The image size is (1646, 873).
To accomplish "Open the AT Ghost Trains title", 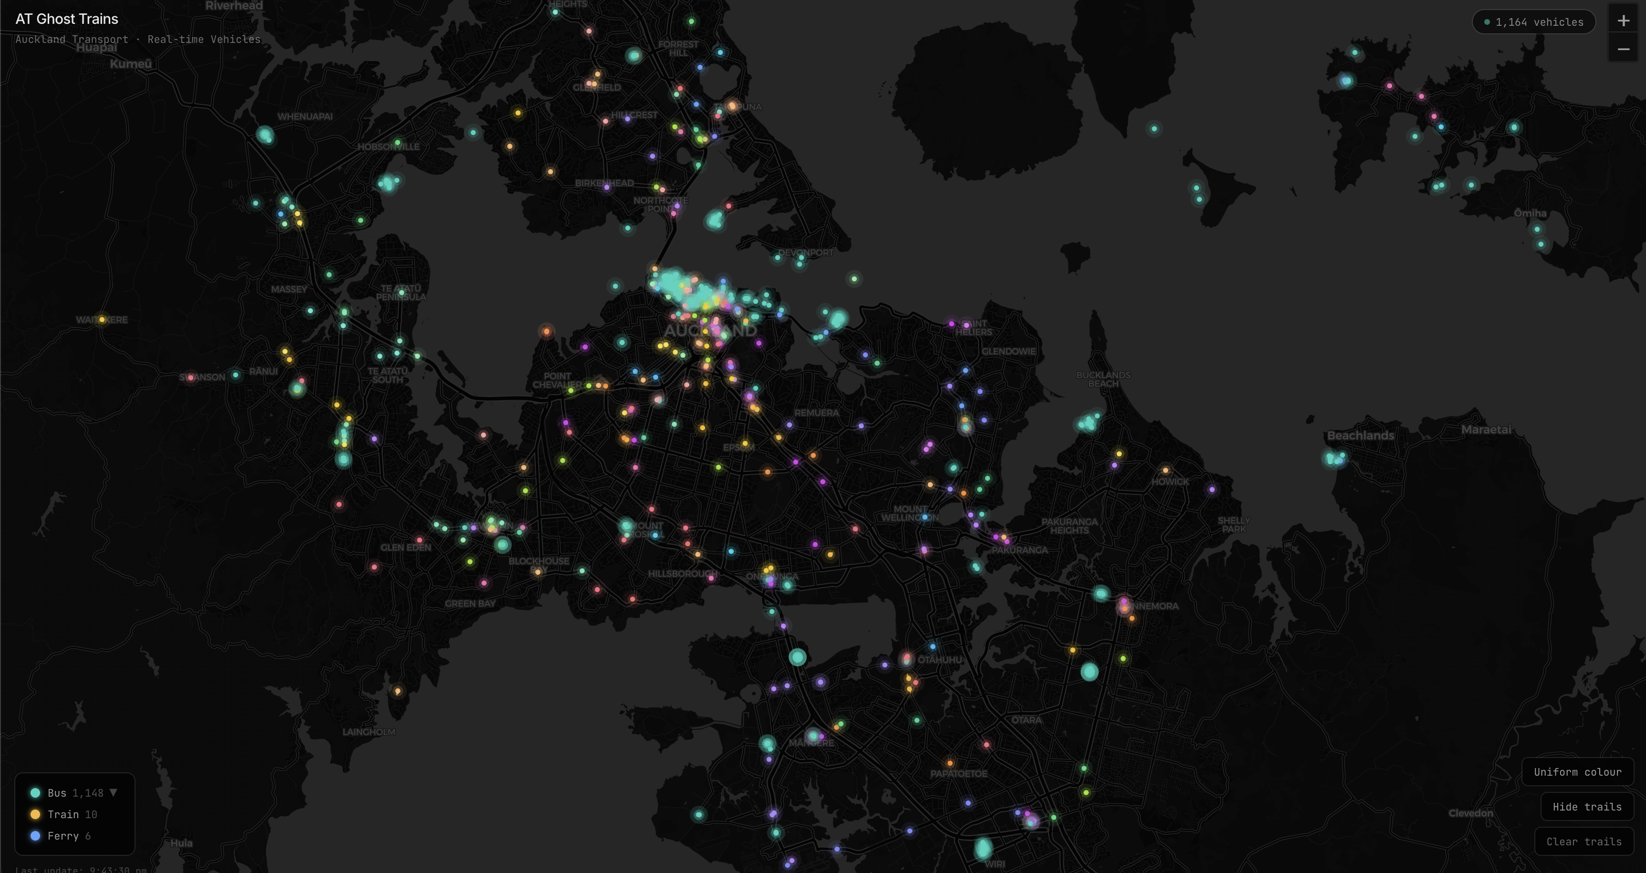I will tap(67, 19).
